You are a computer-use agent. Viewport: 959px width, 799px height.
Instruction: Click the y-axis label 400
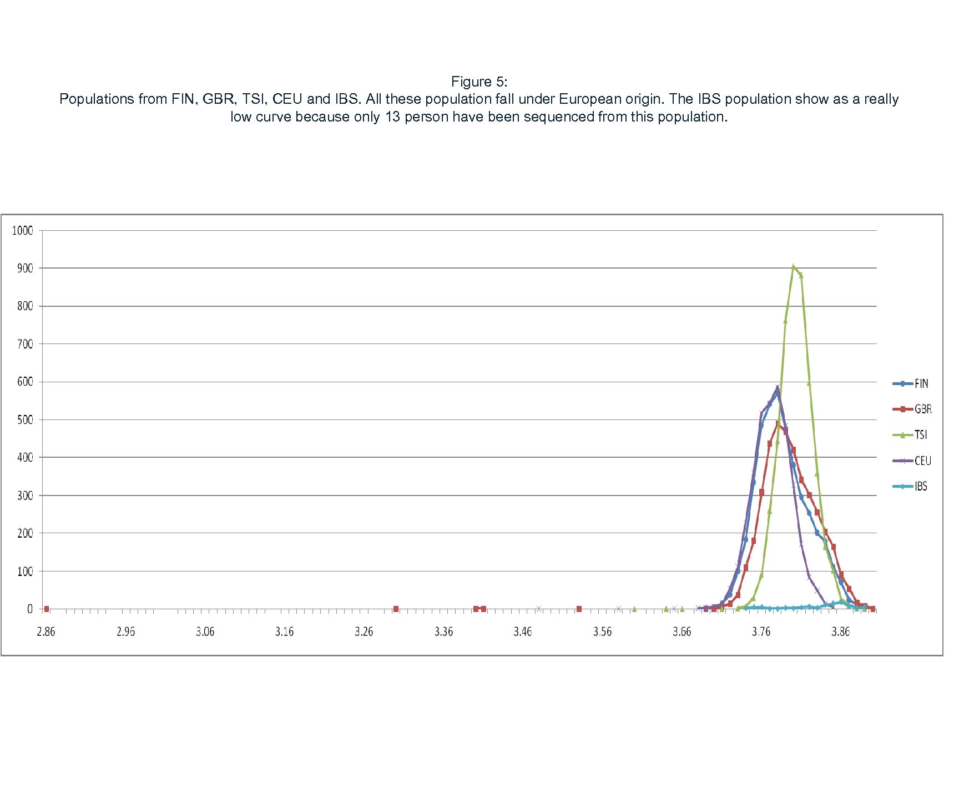click(25, 457)
